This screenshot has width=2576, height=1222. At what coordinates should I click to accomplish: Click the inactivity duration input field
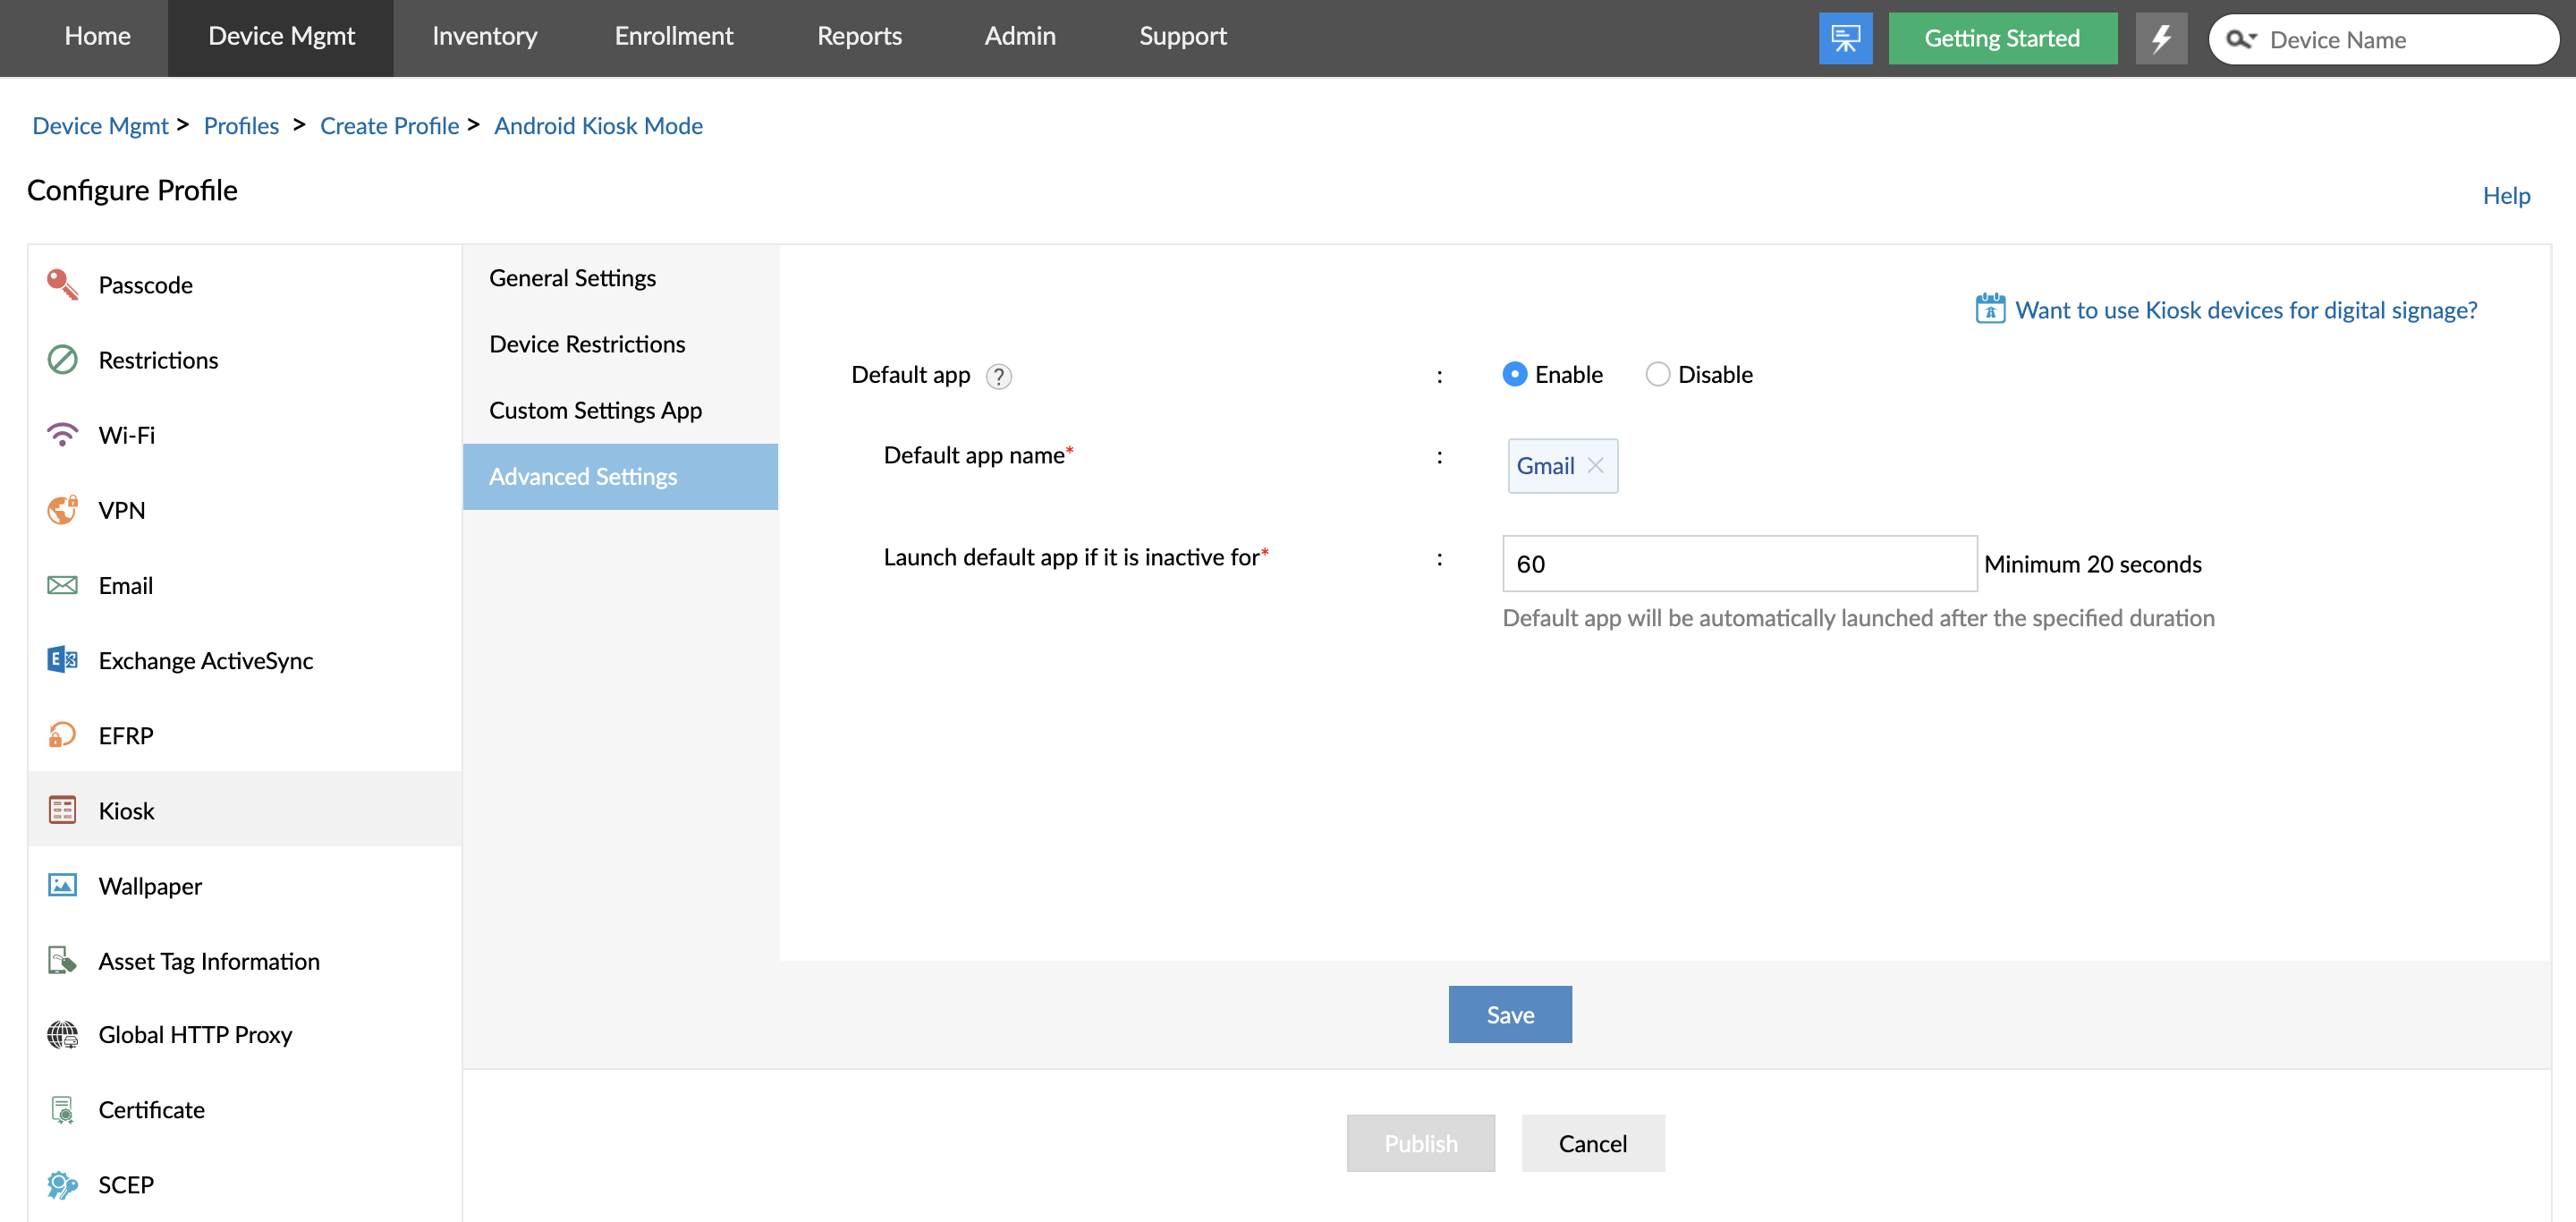tap(1738, 564)
